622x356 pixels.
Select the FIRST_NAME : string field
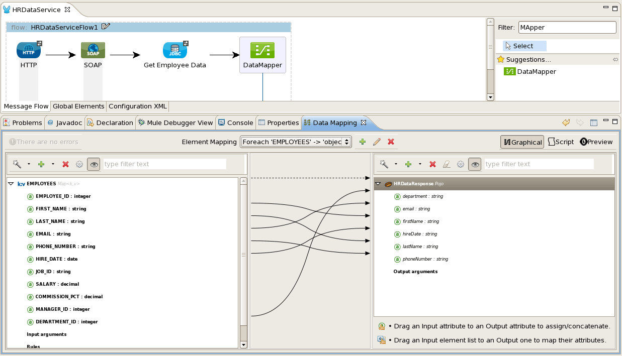[56, 209]
